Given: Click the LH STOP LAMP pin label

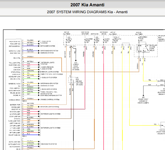Looking at the screenshot, I should coord(15,114).
